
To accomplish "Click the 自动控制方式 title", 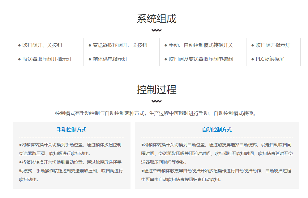I will (x=217, y=130).
